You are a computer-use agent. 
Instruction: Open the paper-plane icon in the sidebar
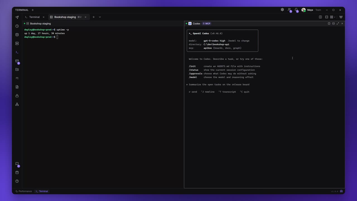(17, 17)
